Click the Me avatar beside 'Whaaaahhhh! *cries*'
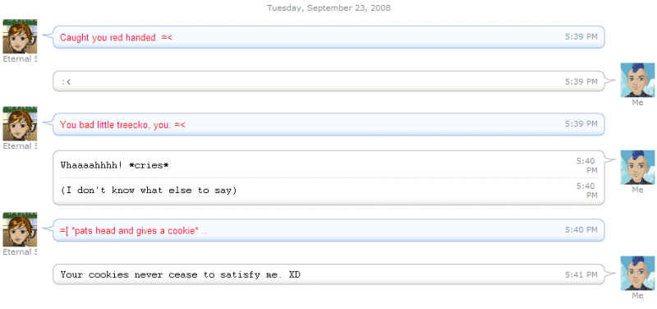Image resolution: width=657 pixels, height=309 pixels. tap(637, 168)
